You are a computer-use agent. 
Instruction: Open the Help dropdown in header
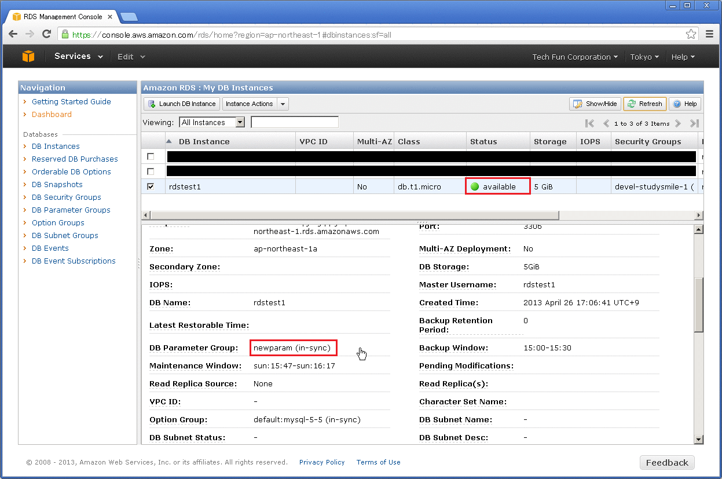click(683, 57)
